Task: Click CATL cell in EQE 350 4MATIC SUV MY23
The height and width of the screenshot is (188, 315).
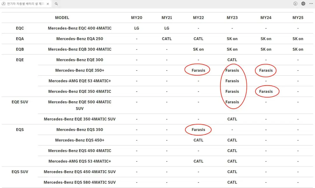Action: click(x=232, y=119)
